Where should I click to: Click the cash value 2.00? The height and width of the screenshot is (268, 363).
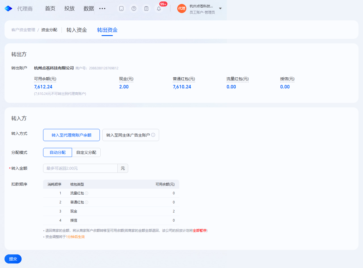coord(124,87)
